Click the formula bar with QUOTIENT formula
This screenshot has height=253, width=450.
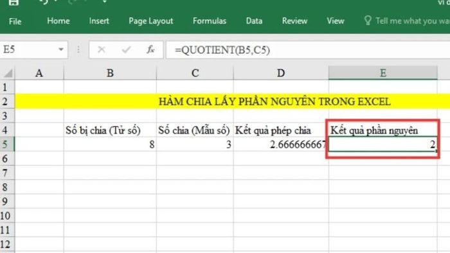click(308, 50)
